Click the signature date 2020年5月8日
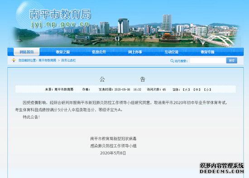 113,153
